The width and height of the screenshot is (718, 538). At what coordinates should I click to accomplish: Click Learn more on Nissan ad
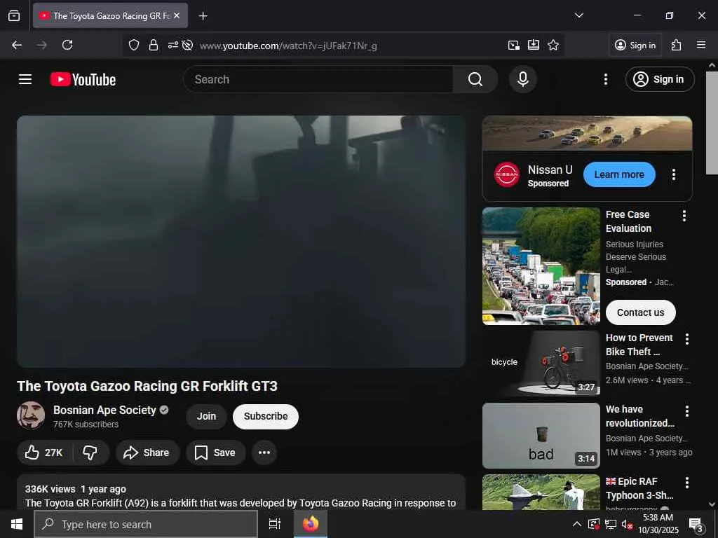[619, 174]
